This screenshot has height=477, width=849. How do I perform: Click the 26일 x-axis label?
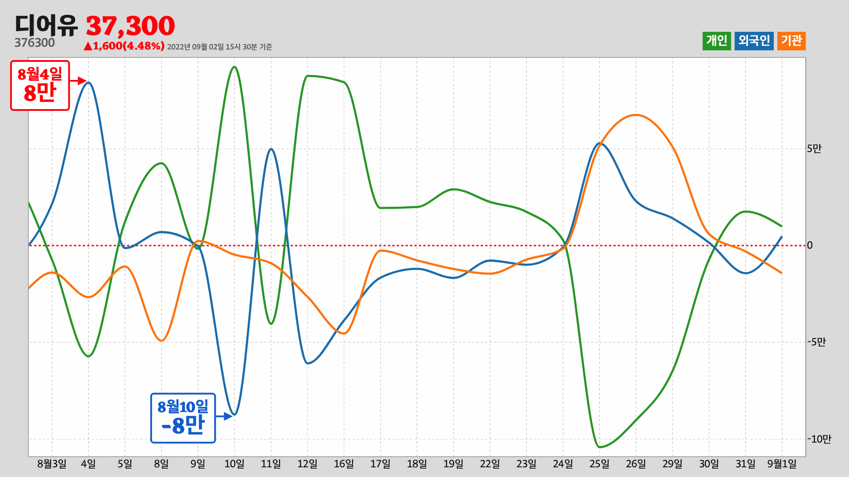636,464
